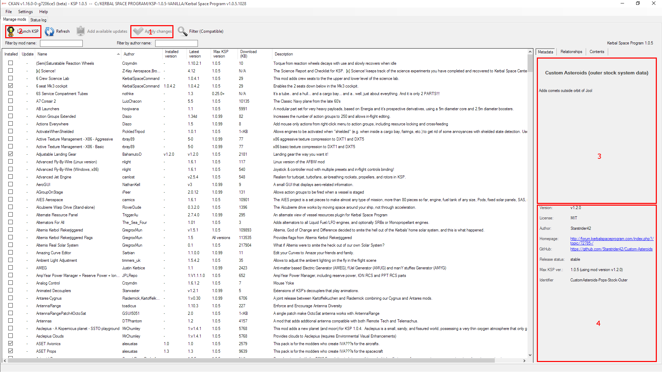Open the Custom-Asteroids GitHub link
The image size is (662, 372).
click(x=611, y=249)
